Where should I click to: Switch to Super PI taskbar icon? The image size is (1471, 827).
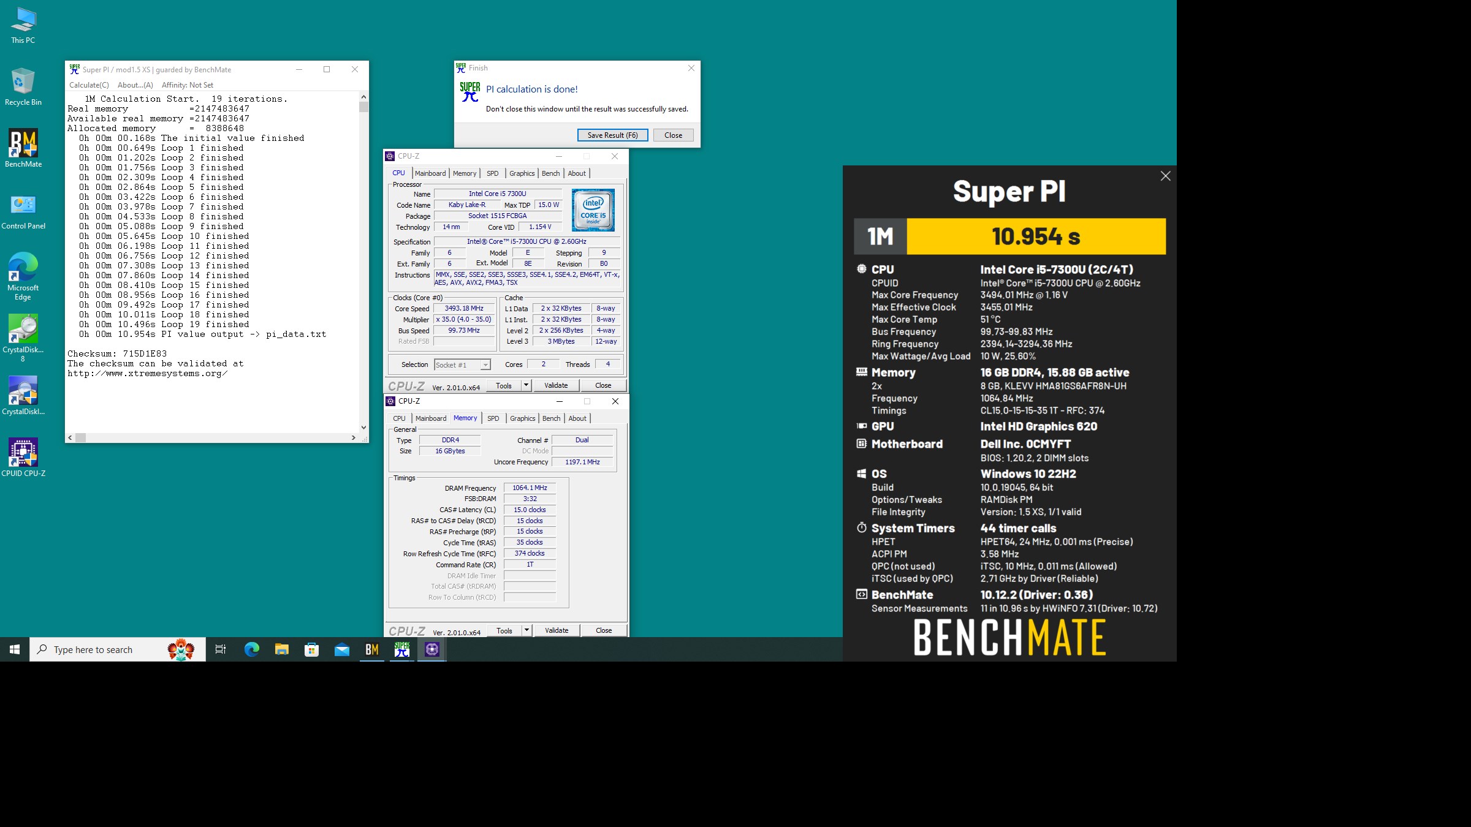402,649
